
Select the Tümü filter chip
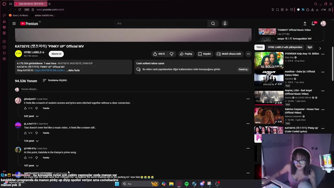click(259, 47)
